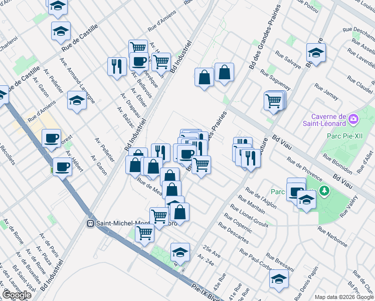375x301 pixels.
Task: Click the school marker near Rue Paul-Corbeil
Action: (x=279, y=279)
